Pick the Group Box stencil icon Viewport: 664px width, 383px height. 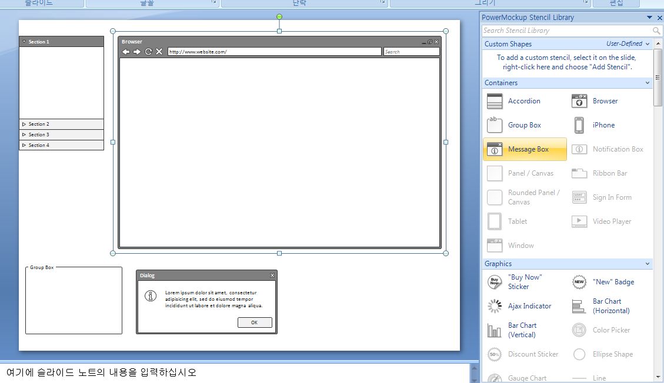tap(495, 125)
